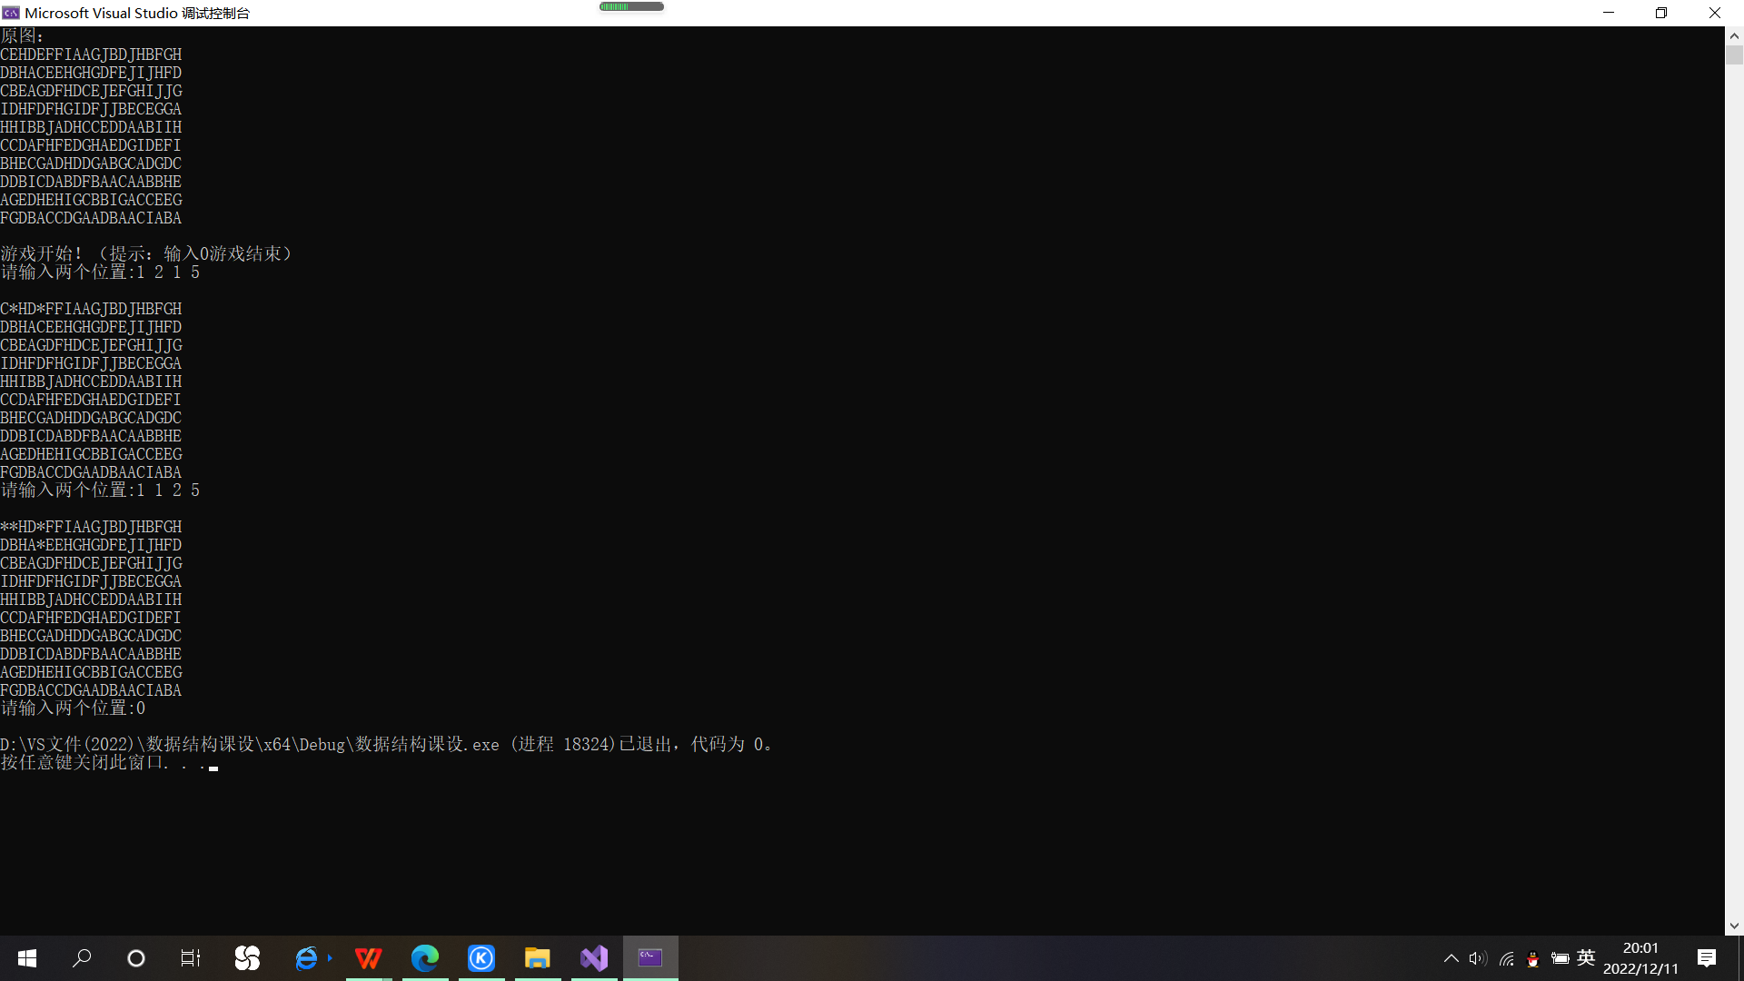Open the clock and calendar flyout
Screen dimensions: 1744x981
(x=1640, y=958)
